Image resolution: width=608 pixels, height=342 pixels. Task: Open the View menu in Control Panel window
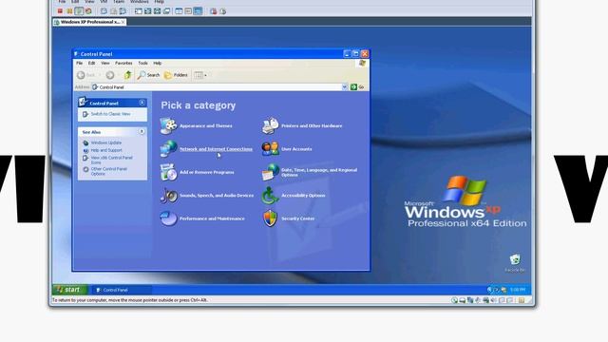tap(105, 64)
